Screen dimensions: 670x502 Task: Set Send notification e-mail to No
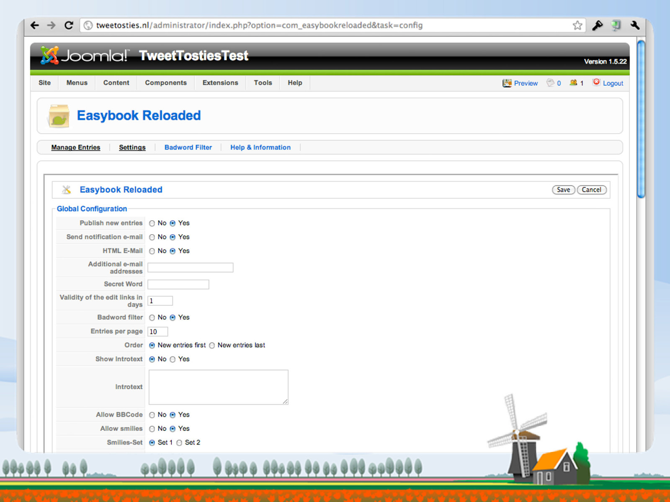152,237
